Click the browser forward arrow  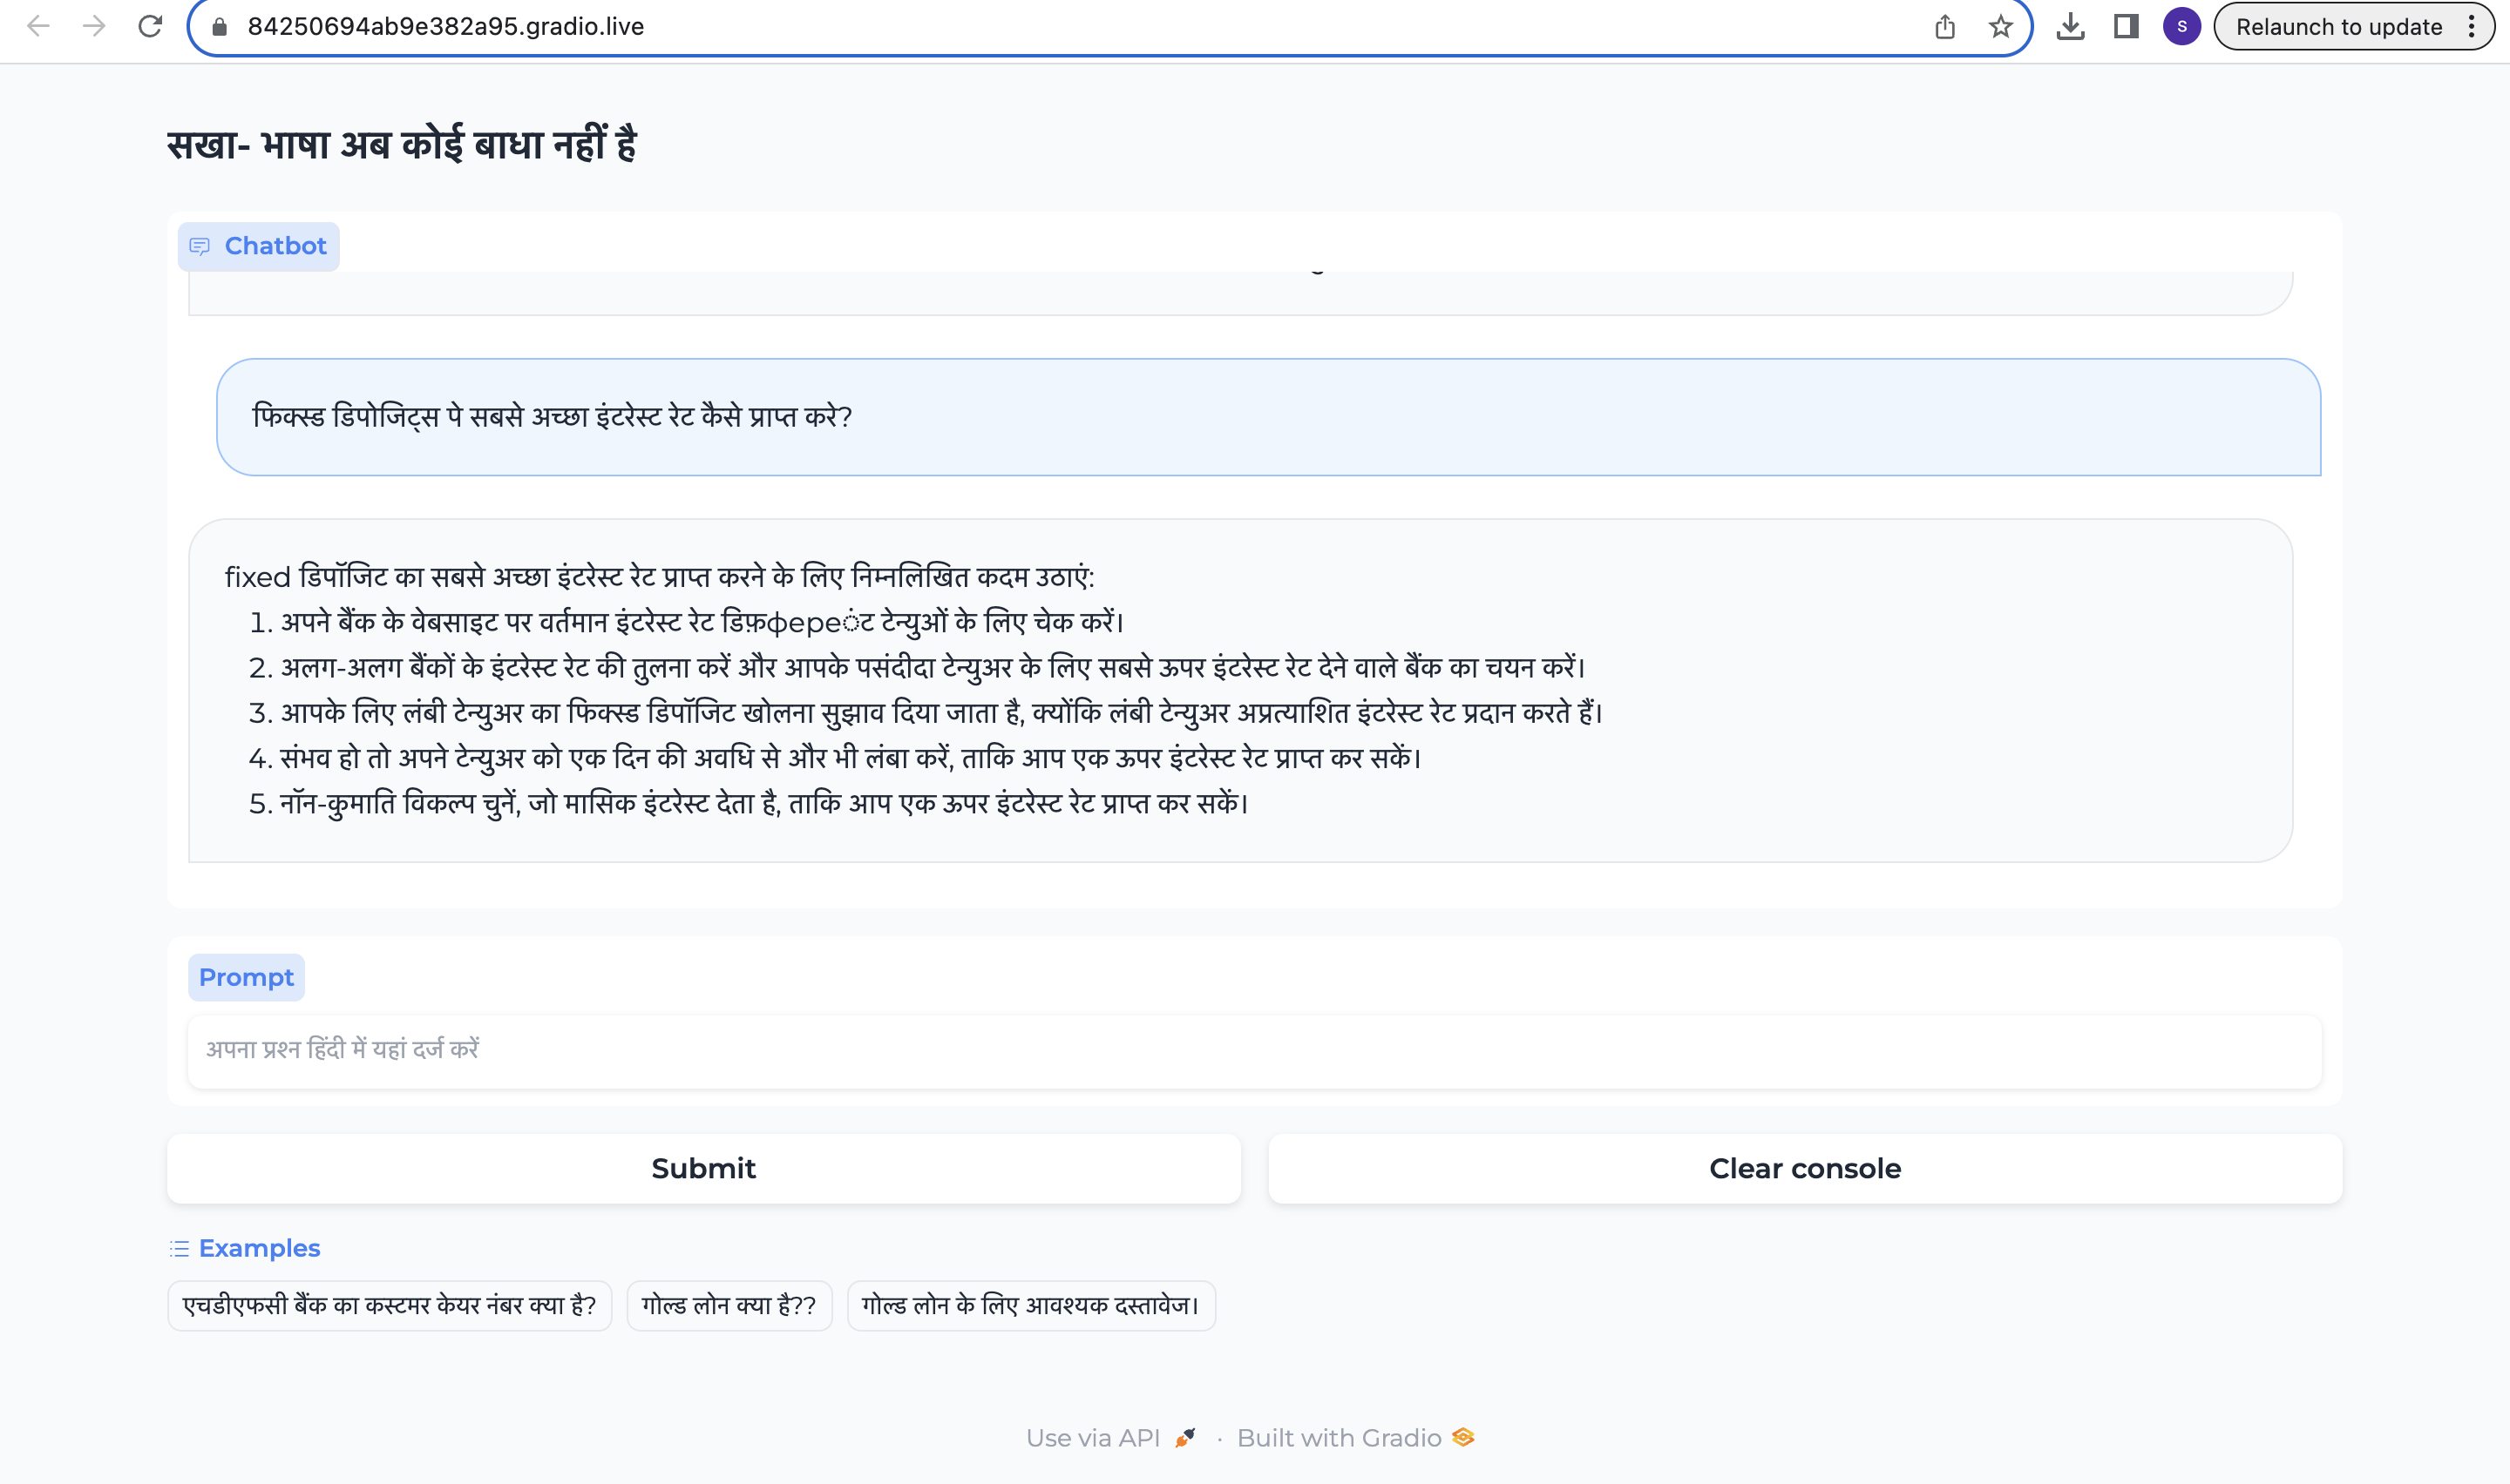(94, 26)
